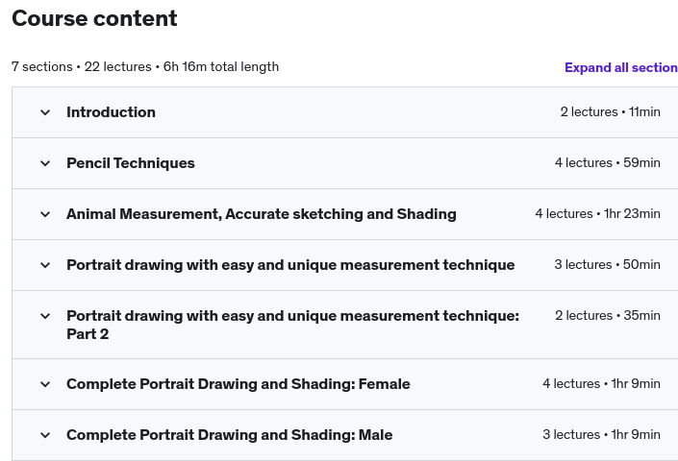This screenshot has width=678, height=461.
Task: Open Complete Portrait Drawing and Shading: Female
Action: coord(239,384)
